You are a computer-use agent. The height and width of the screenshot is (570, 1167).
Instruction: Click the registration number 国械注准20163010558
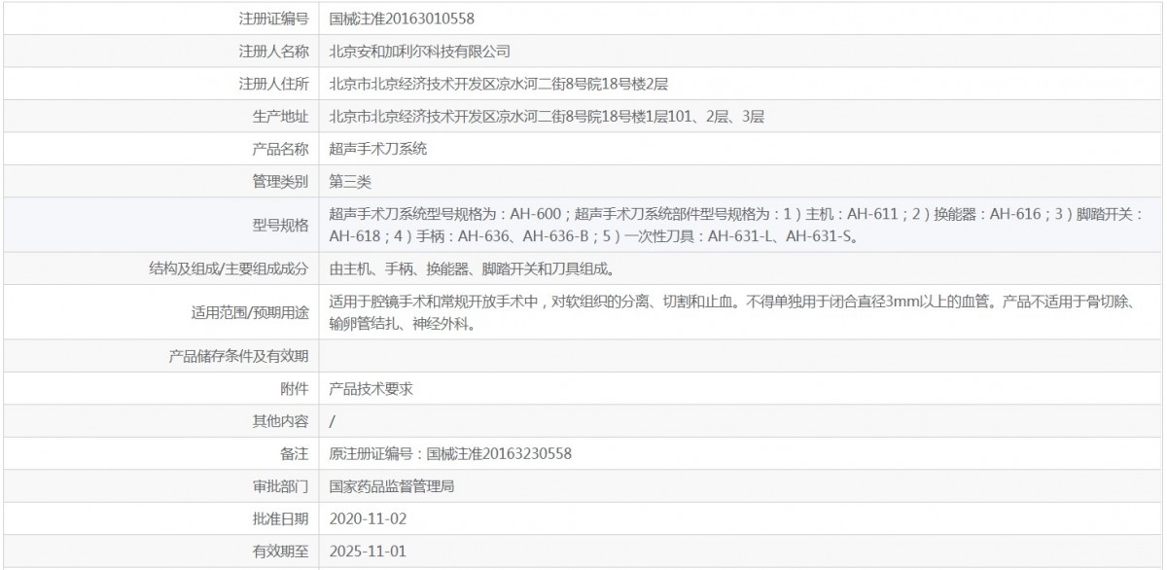pos(402,18)
